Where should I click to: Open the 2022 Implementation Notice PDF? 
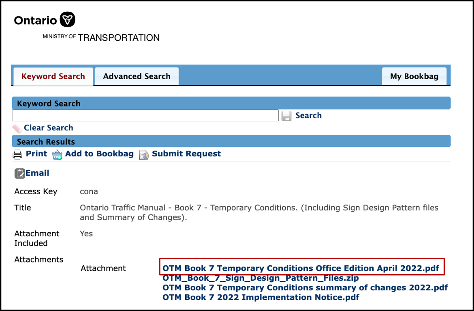click(x=260, y=297)
